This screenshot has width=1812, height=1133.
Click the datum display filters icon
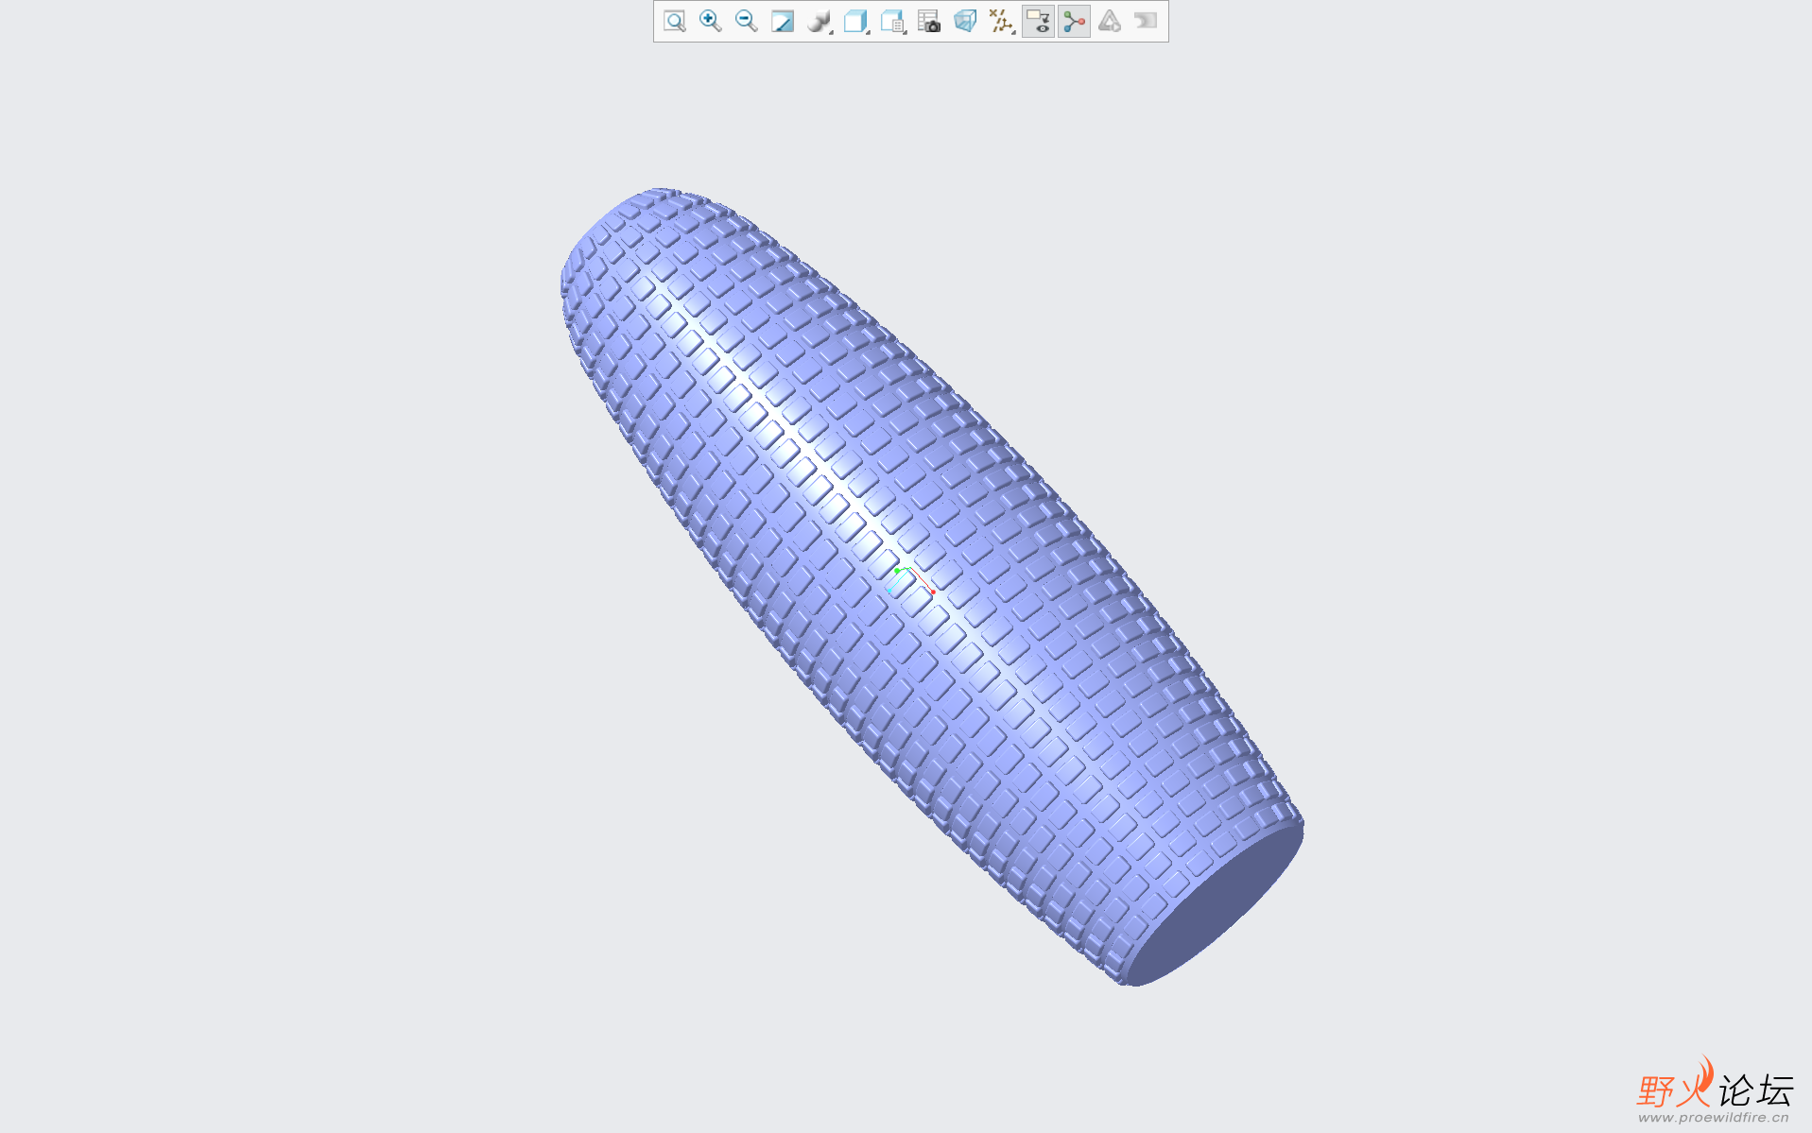click(1000, 22)
